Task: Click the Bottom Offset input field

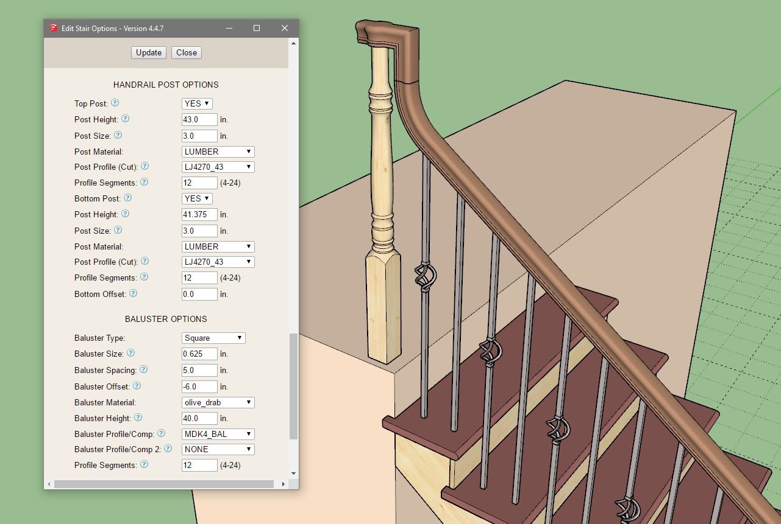Action: point(199,294)
